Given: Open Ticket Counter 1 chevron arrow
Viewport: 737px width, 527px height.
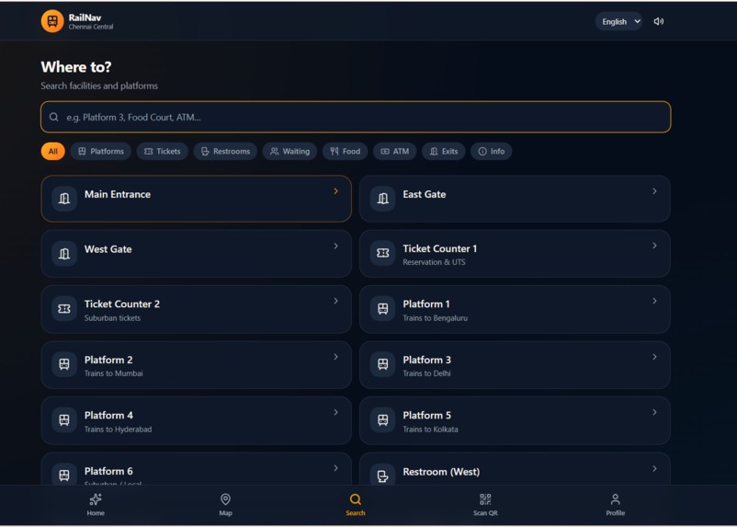Looking at the screenshot, I should click(x=654, y=246).
